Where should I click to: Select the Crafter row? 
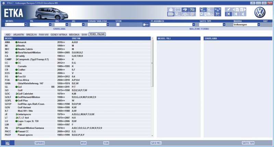pyautogui.click(x=77, y=70)
